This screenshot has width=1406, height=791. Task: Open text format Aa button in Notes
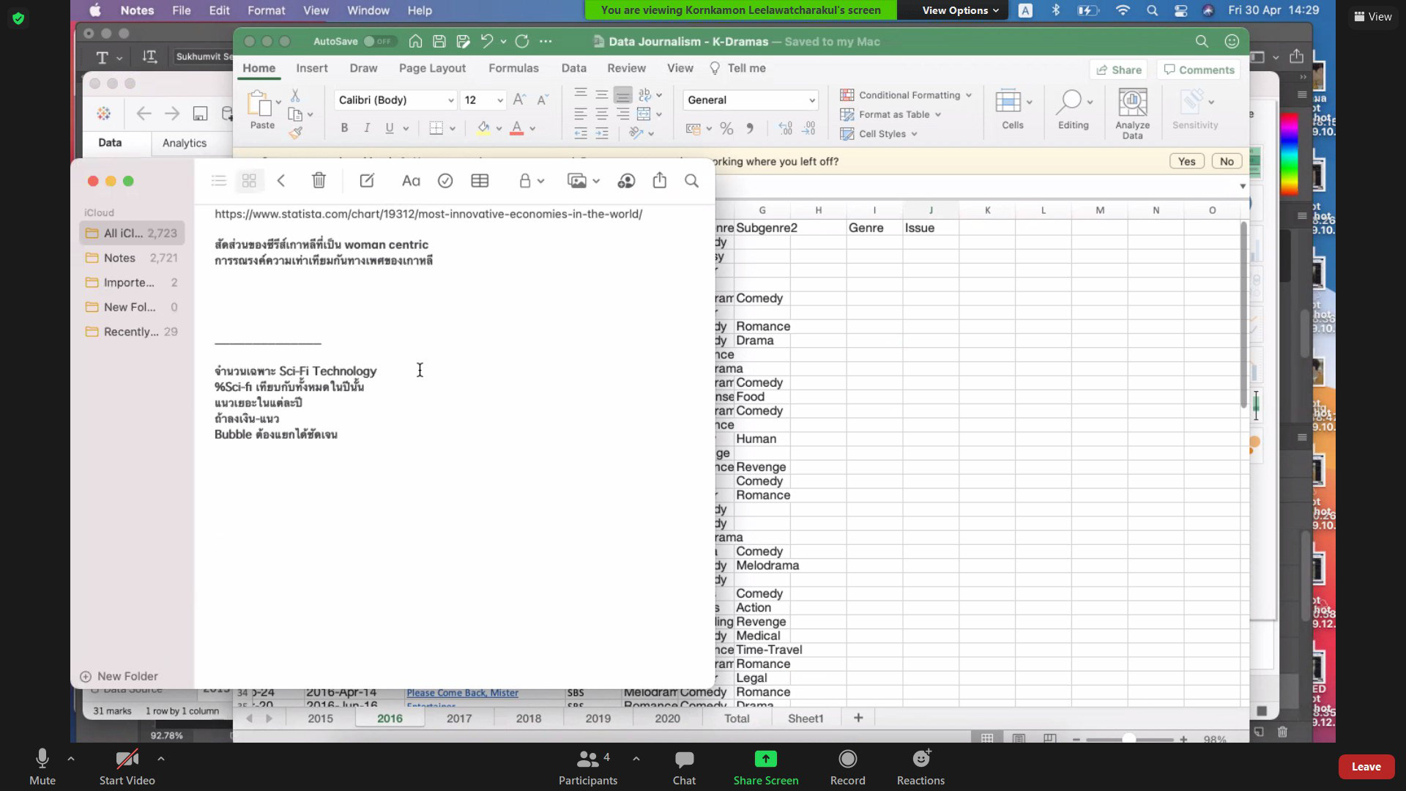(411, 181)
